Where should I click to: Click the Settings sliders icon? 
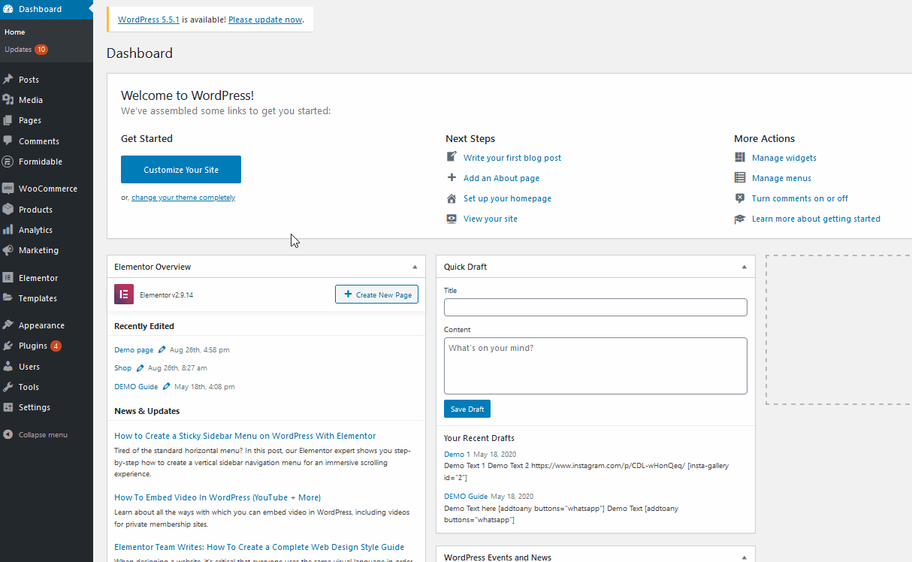coord(8,407)
